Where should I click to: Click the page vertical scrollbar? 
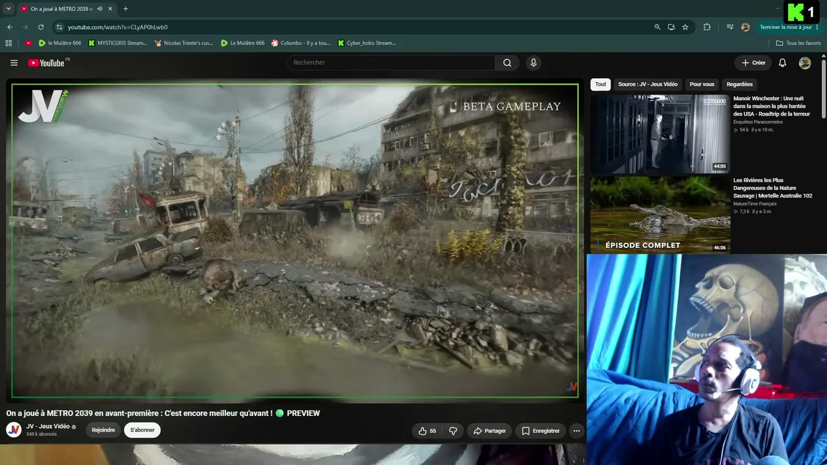(824, 89)
